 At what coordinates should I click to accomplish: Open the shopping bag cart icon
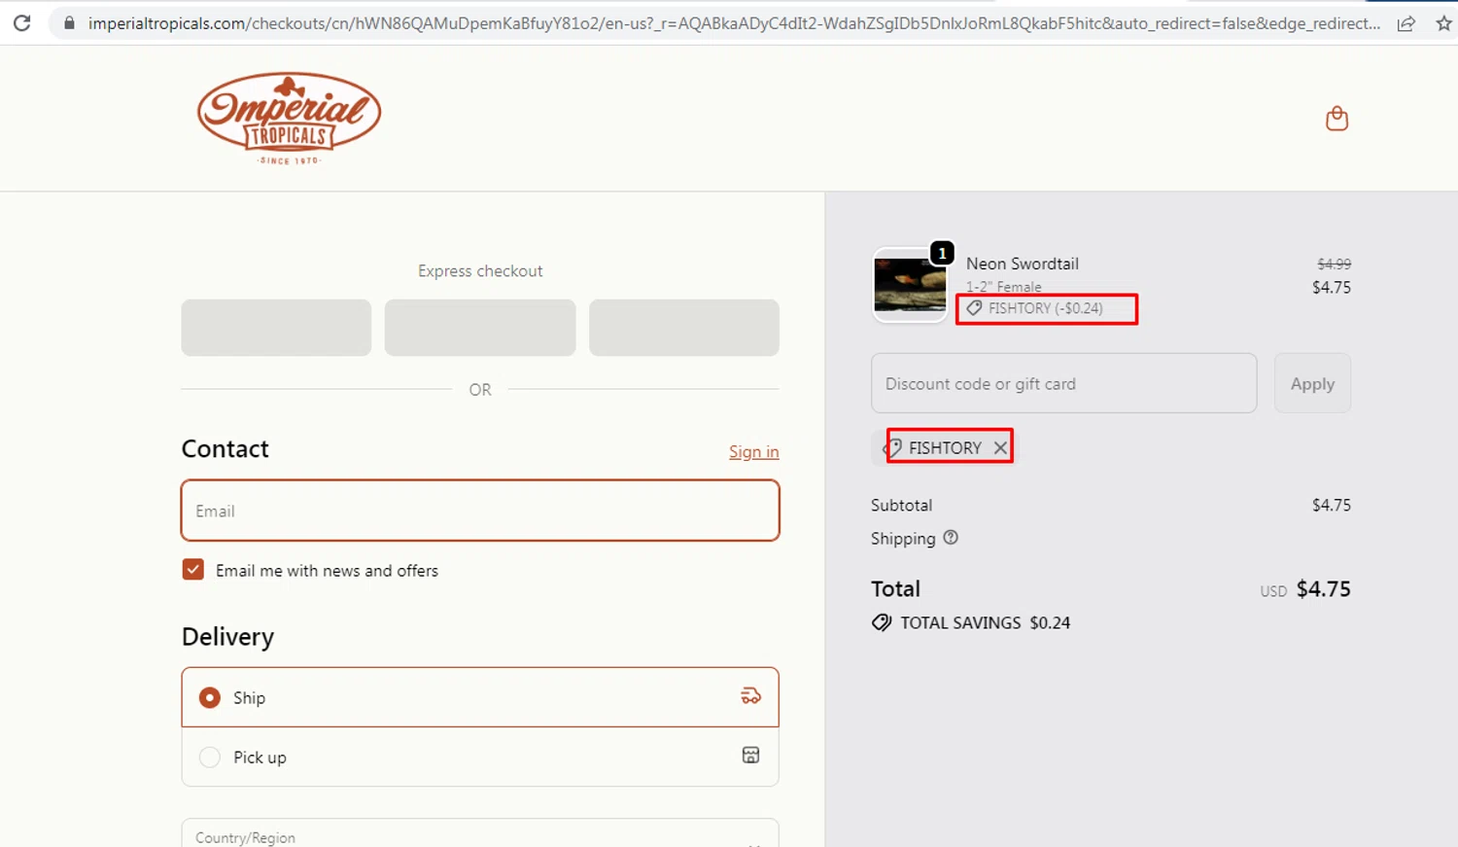[x=1336, y=119]
